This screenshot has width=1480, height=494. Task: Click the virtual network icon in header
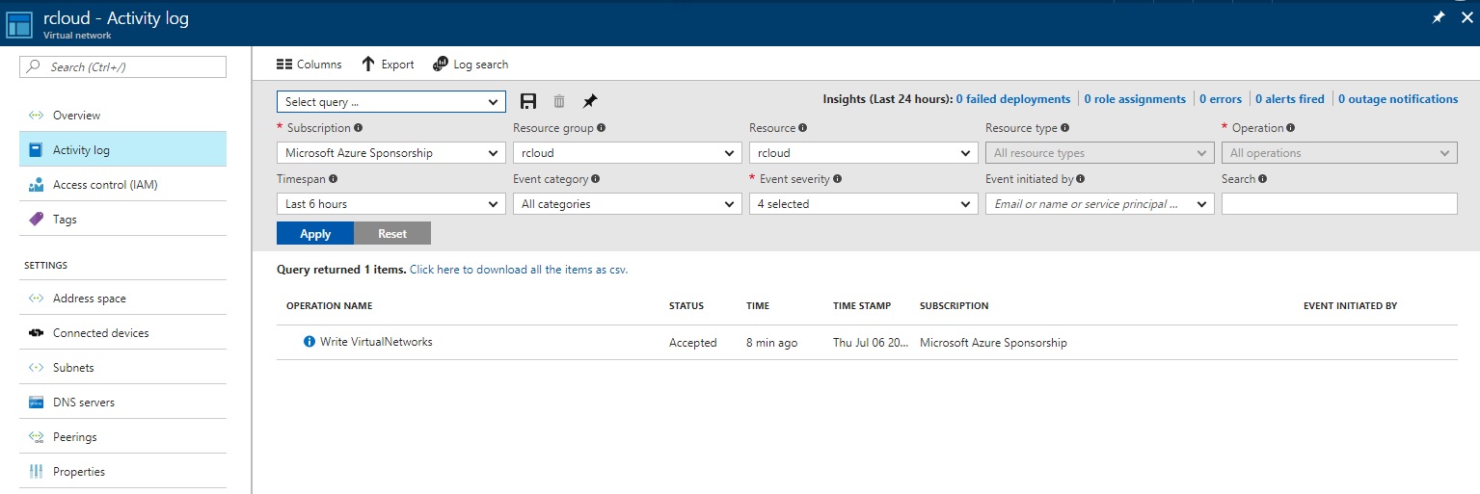[20, 24]
